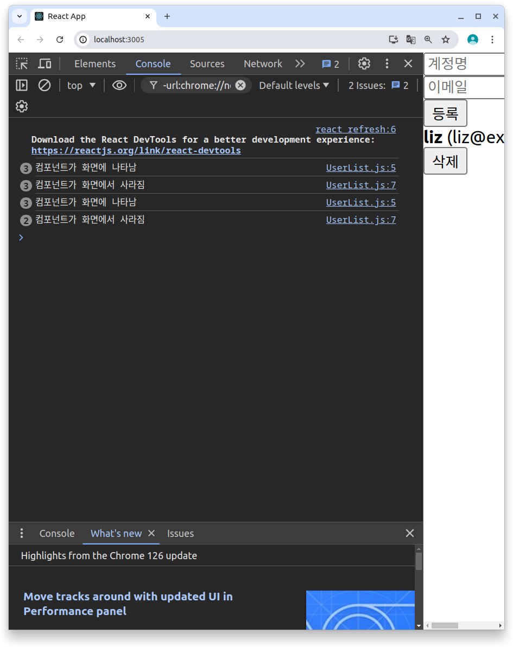Go forward with browser forward arrow
The height and width of the screenshot is (647, 513).
(40, 40)
